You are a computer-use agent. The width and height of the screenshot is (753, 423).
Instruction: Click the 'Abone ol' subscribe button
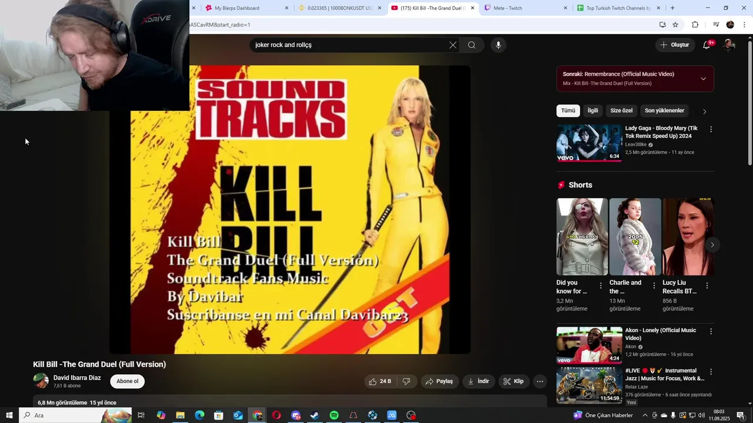[x=127, y=381]
